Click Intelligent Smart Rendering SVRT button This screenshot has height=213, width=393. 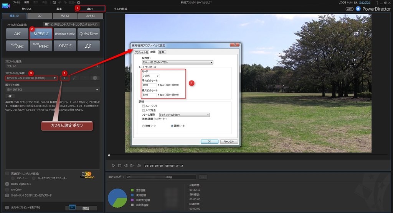click(71, 24)
